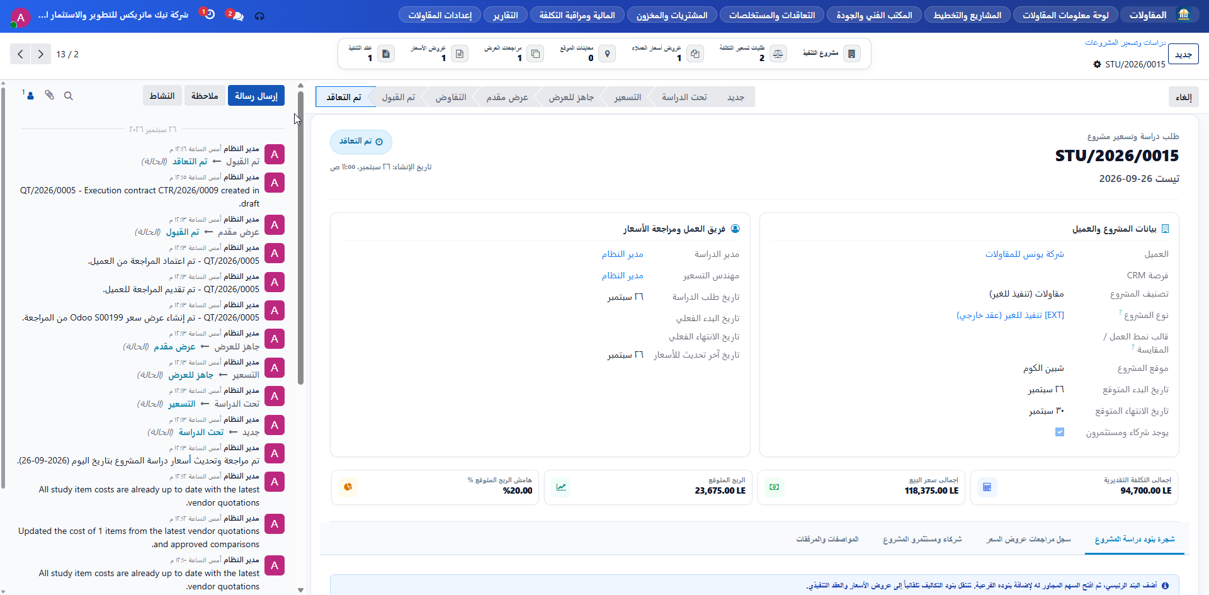This screenshot has width=1209, height=595.
Task: Open the price offers smart button
Action: (x=439, y=54)
